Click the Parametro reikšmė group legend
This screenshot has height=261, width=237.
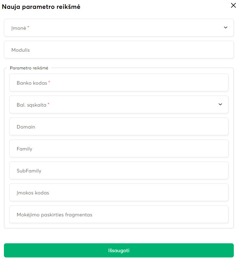pos(29,68)
